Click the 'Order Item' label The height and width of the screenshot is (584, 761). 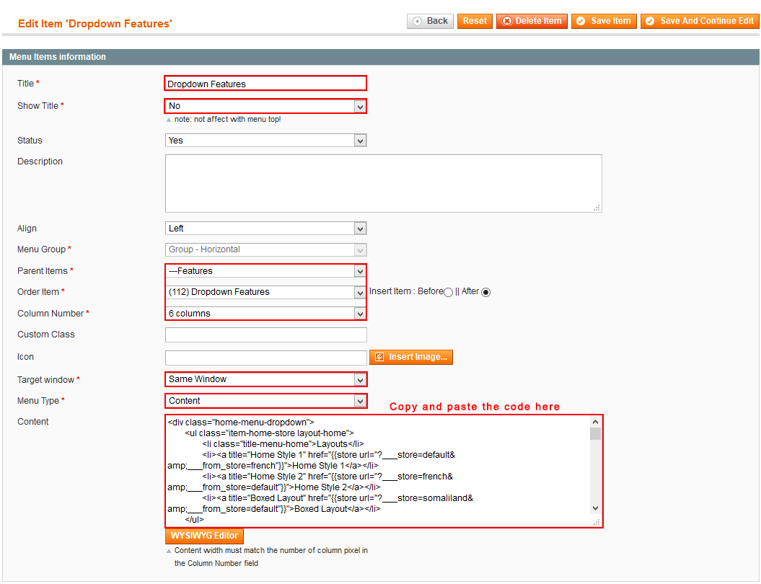38,292
